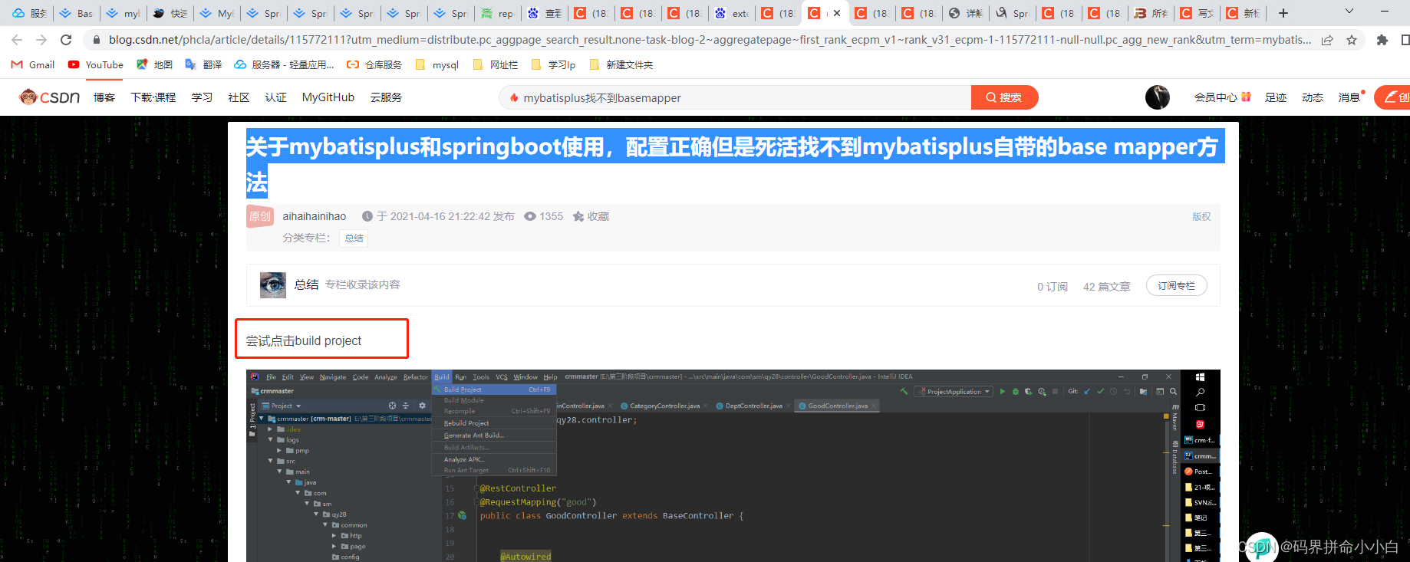The image size is (1410, 562).
Task: Switch to the 服务 cloud tab
Action: click(x=30, y=13)
